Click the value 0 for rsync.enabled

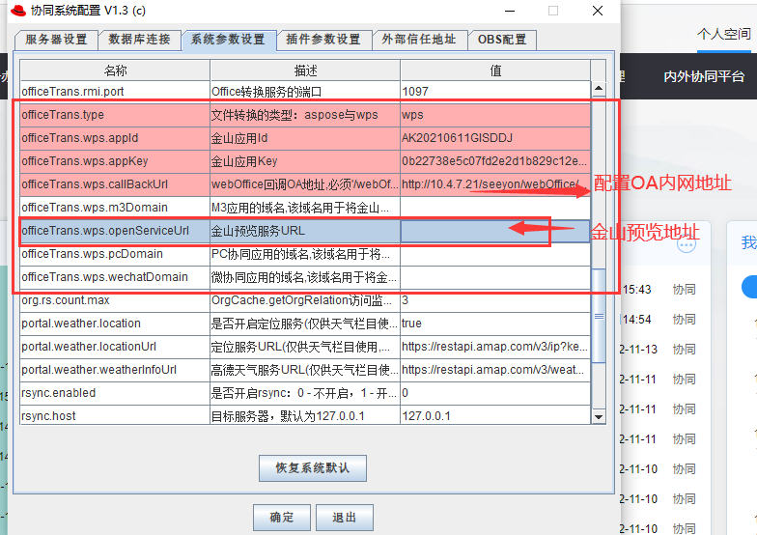tap(495, 393)
